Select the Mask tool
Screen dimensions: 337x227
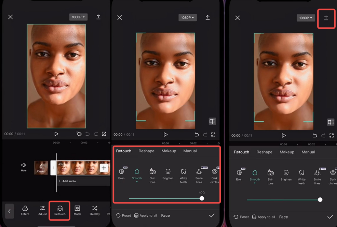[x=77, y=210]
